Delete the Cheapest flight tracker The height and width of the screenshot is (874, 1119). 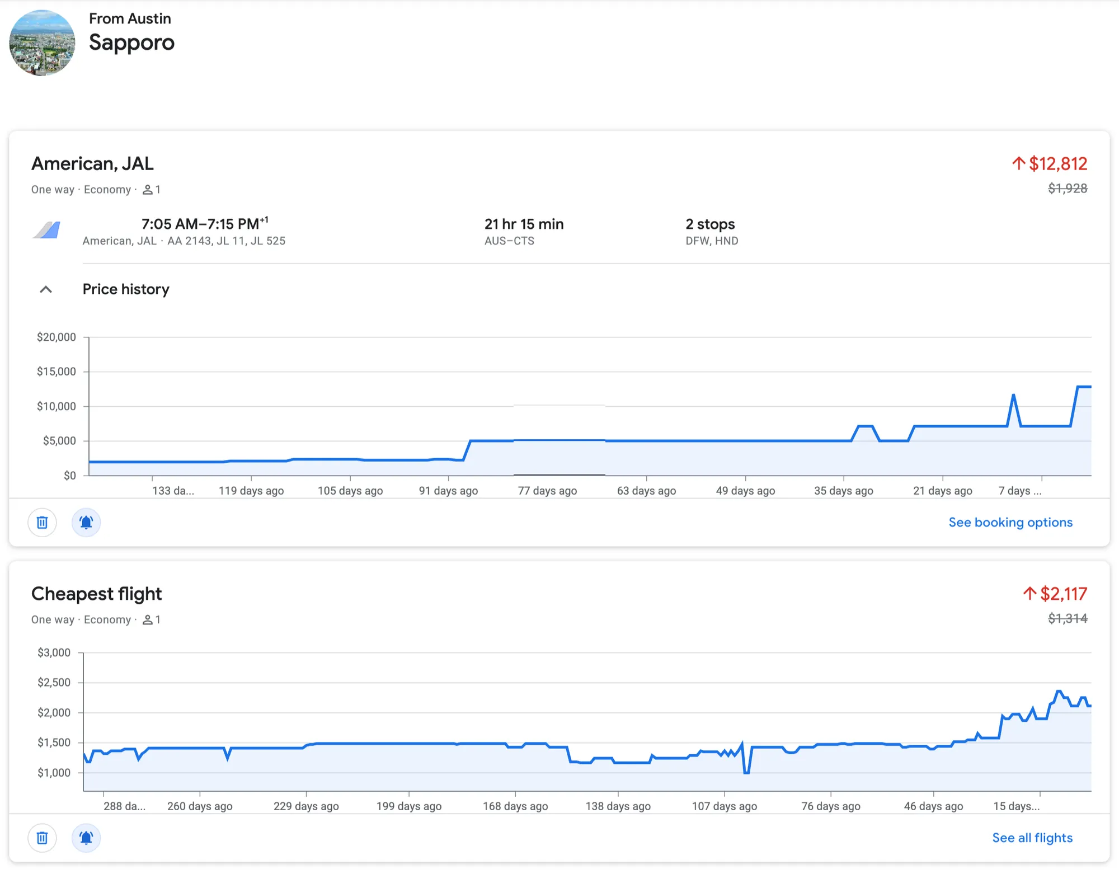coord(42,838)
